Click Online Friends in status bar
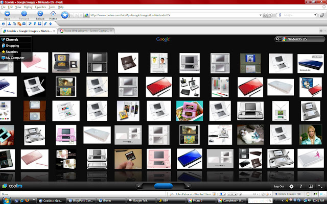Viewport: 327px width, 204px height. tap(288, 194)
